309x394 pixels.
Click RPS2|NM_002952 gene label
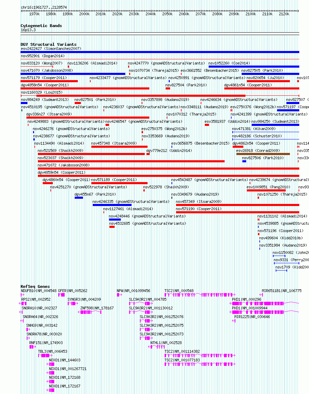tap(36, 300)
